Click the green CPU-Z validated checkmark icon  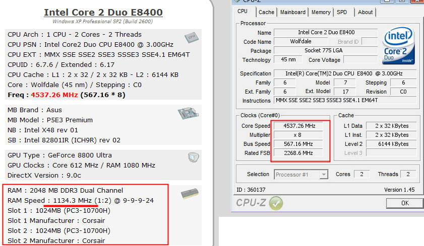click(276, 203)
